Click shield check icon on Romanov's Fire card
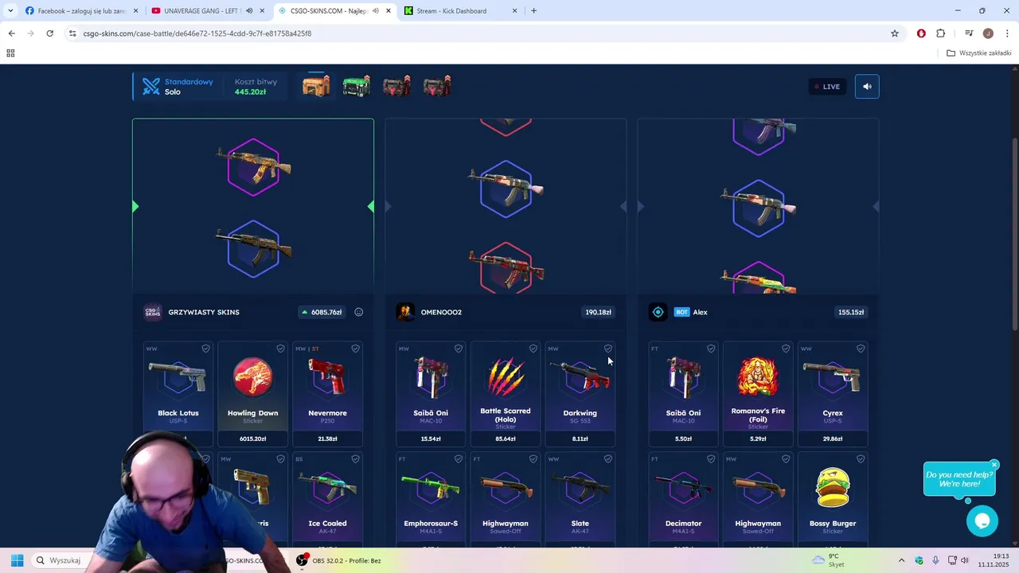Screen dimensions: 1019x573 pos(785,349)
